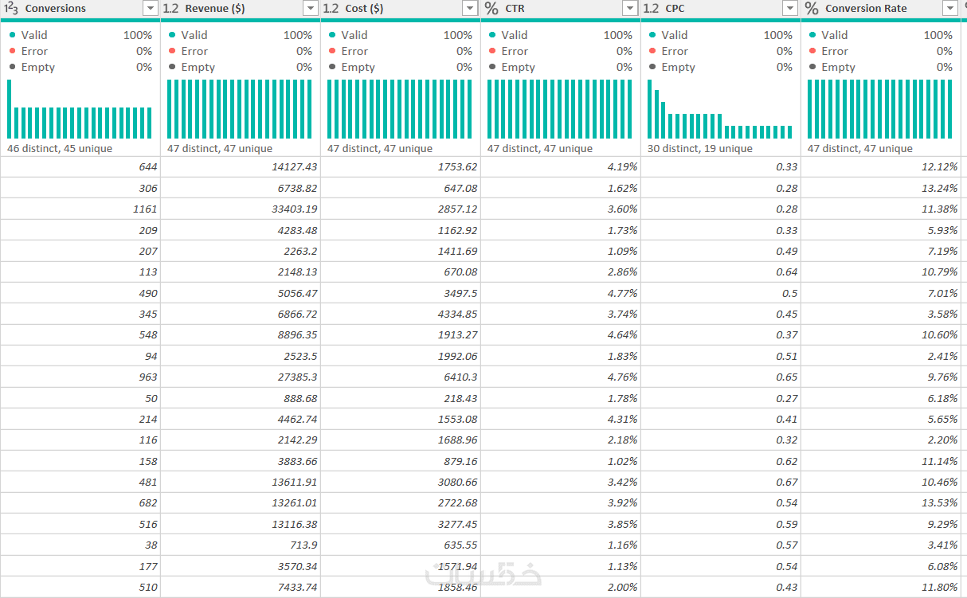Click the CPC column distribution chart
This screenshot has height=598, width=967.
point(720,109)
